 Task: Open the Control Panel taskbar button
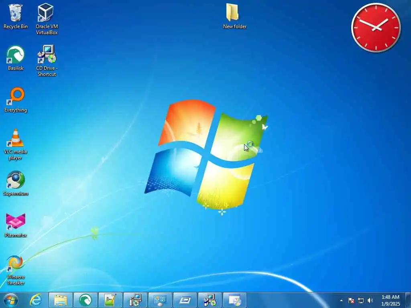(x=160, y=300)
